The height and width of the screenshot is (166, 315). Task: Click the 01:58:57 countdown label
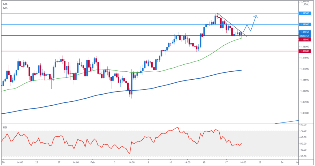(305, 36)
